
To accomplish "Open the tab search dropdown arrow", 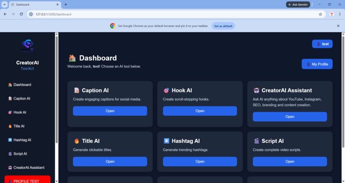I will coord(4,4).
